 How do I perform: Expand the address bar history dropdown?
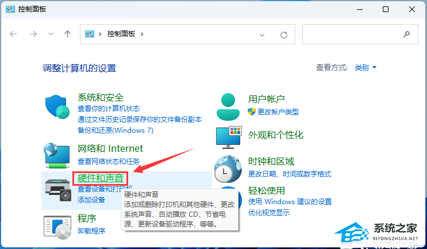[x=262, y=35]
